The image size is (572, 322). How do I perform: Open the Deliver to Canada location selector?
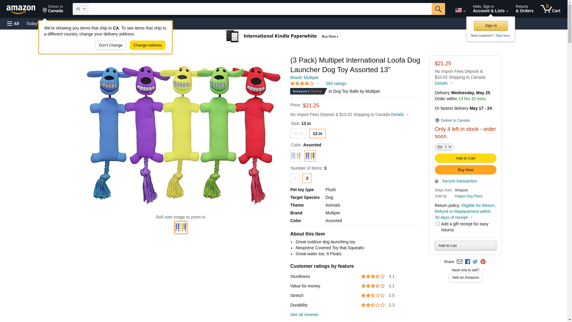point(53,9)
